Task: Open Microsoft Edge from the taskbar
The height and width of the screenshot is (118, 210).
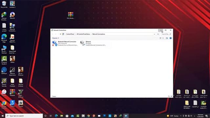Action: pos(56,116)
